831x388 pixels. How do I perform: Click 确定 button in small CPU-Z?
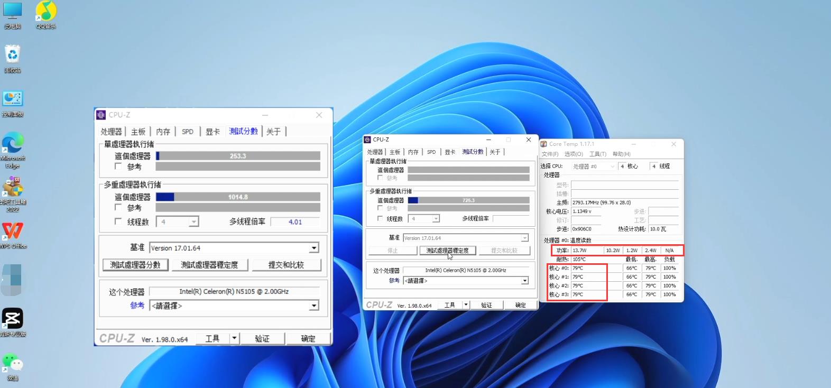(520, 304)
